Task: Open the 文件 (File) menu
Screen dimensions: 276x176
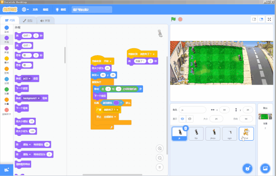Action: pos(35,9)
